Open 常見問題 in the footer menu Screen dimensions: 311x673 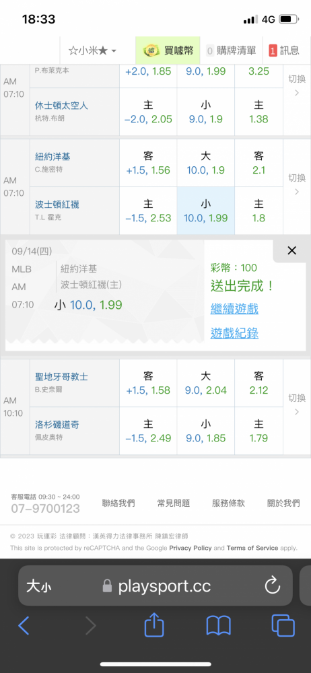(x=174, y=503)
